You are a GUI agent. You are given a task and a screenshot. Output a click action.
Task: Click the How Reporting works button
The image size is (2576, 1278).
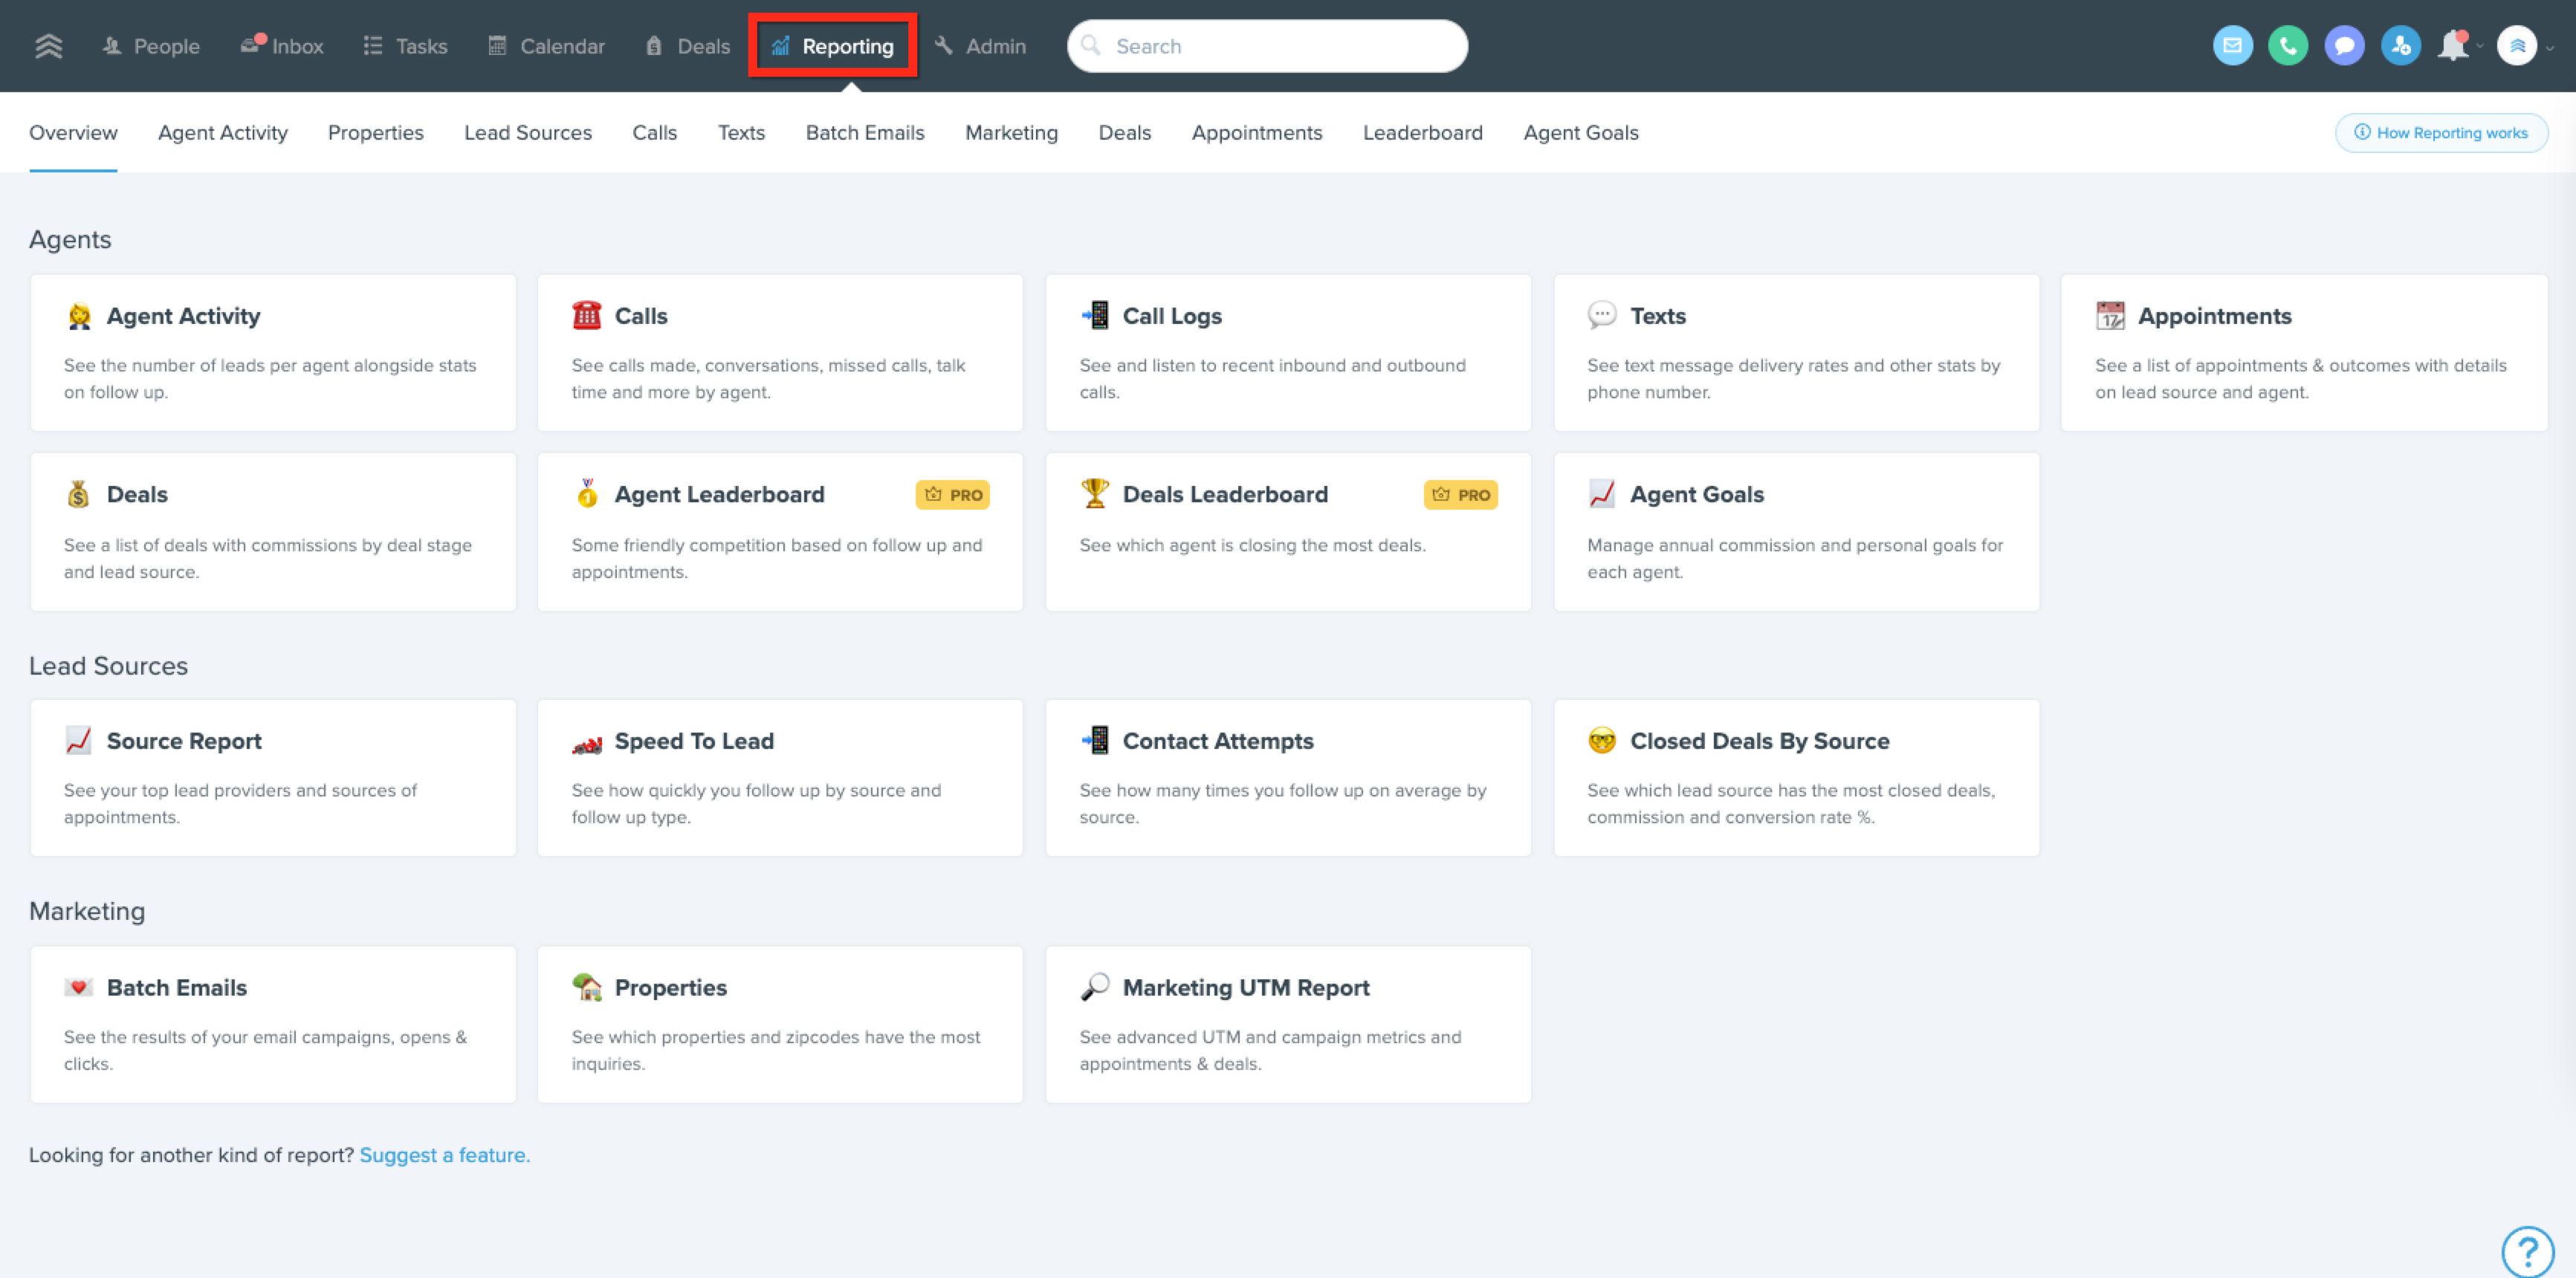[x=2441, y=132]
